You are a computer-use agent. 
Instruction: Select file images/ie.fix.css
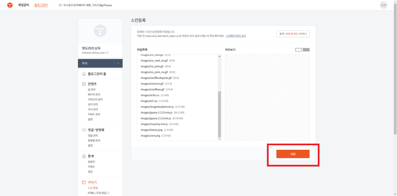(x=155, y=95)
